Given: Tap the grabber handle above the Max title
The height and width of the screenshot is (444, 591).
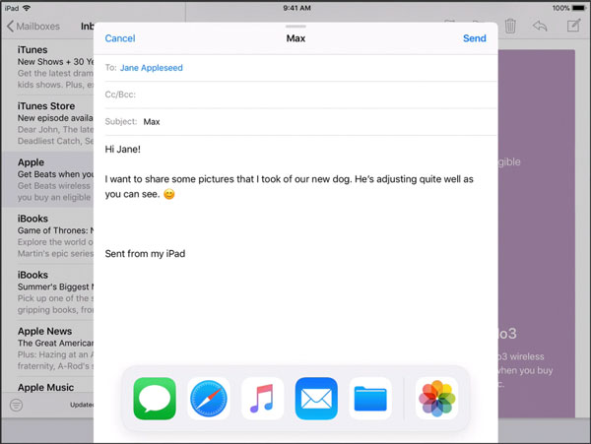Looking at the screenshot, I should point(295,25).
